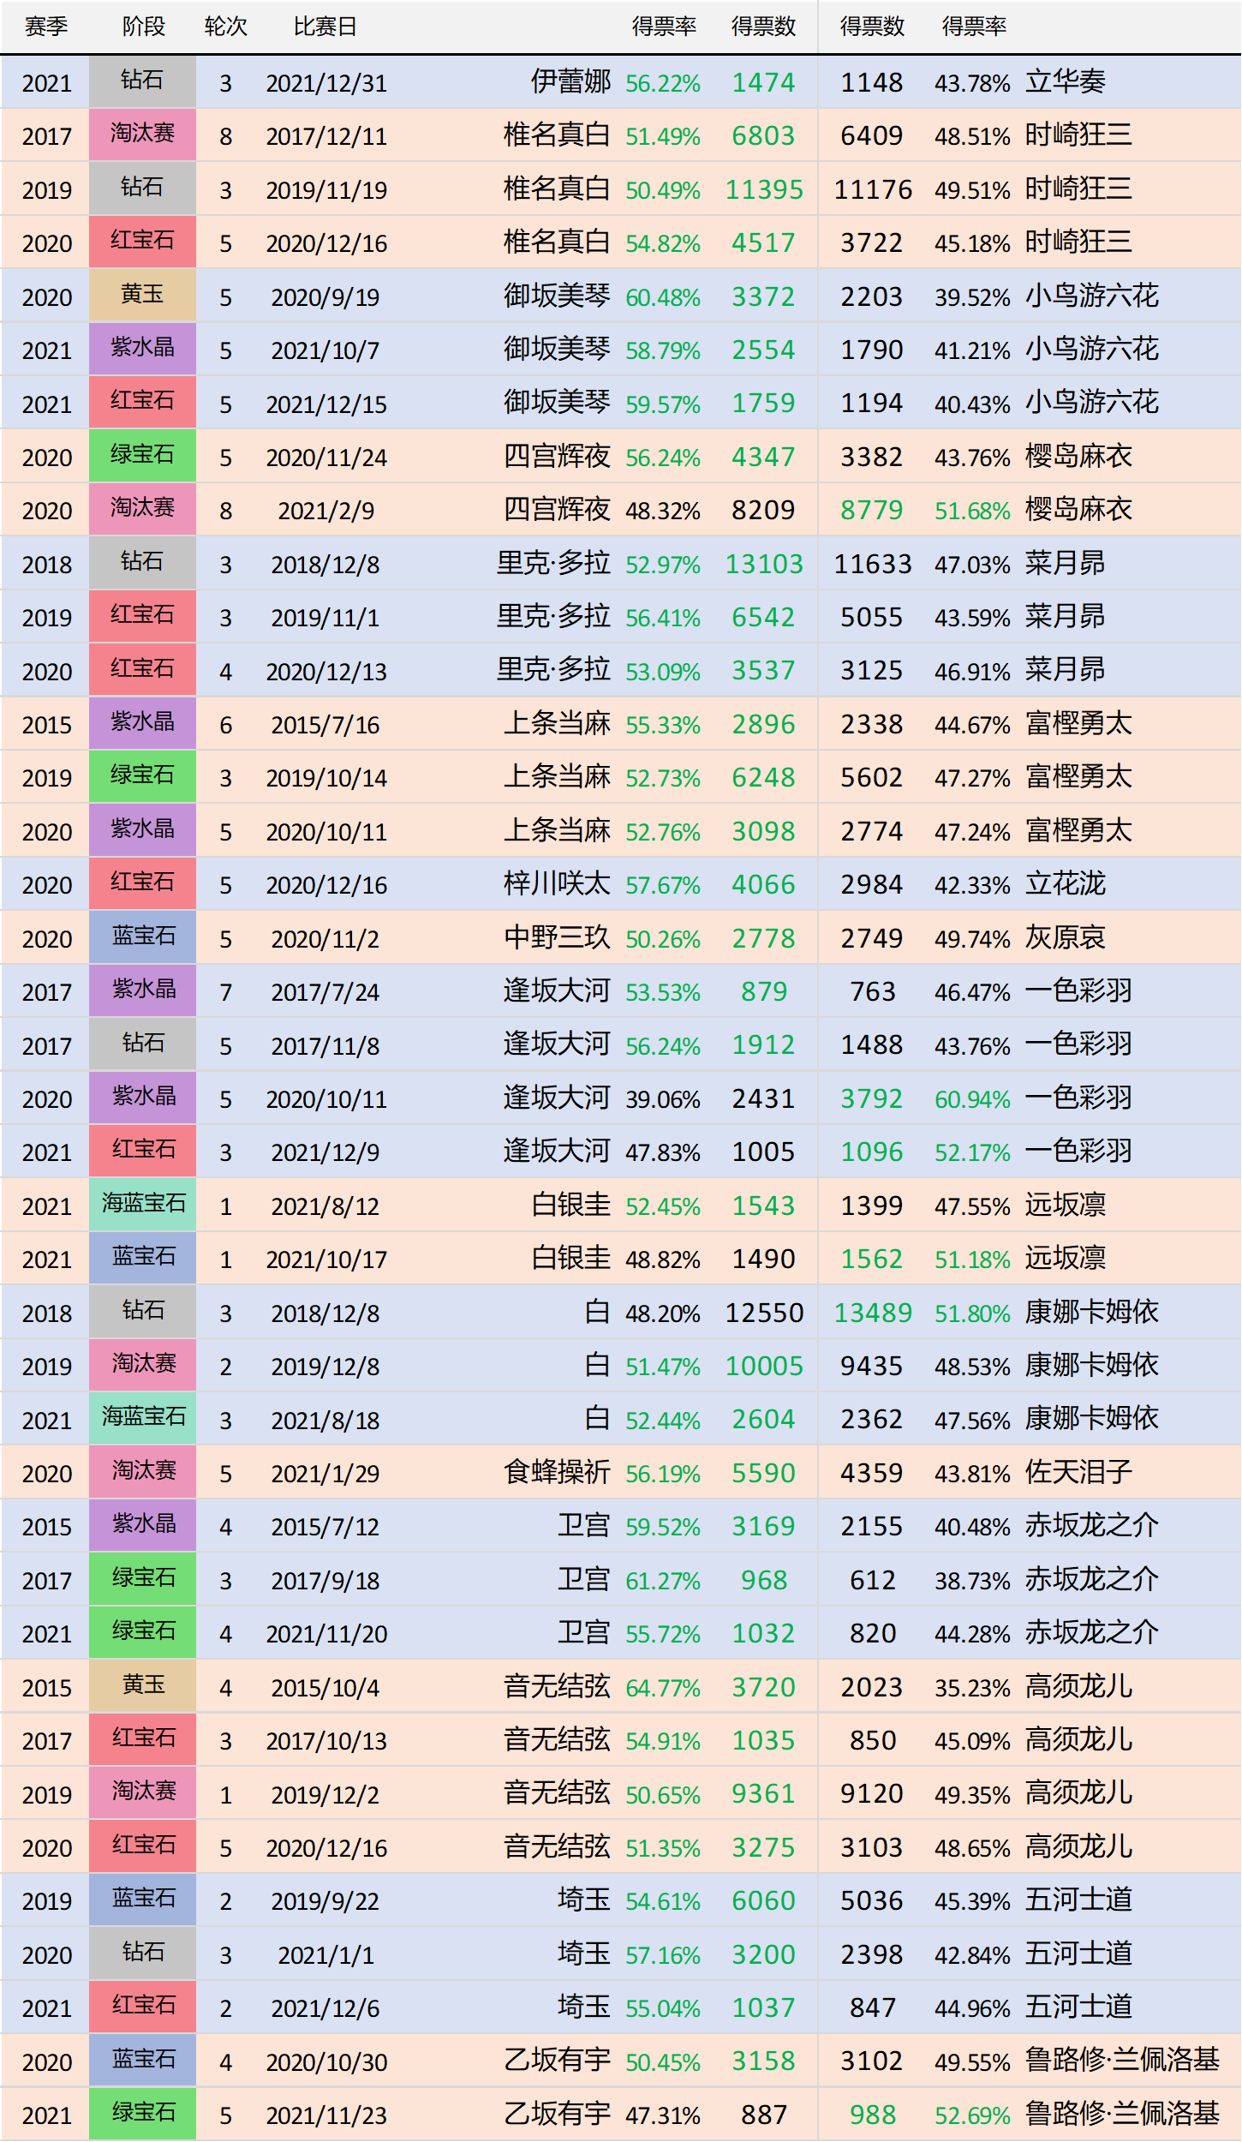Select the name cell 中野三玖
1242x2142 pixels.
557,938
